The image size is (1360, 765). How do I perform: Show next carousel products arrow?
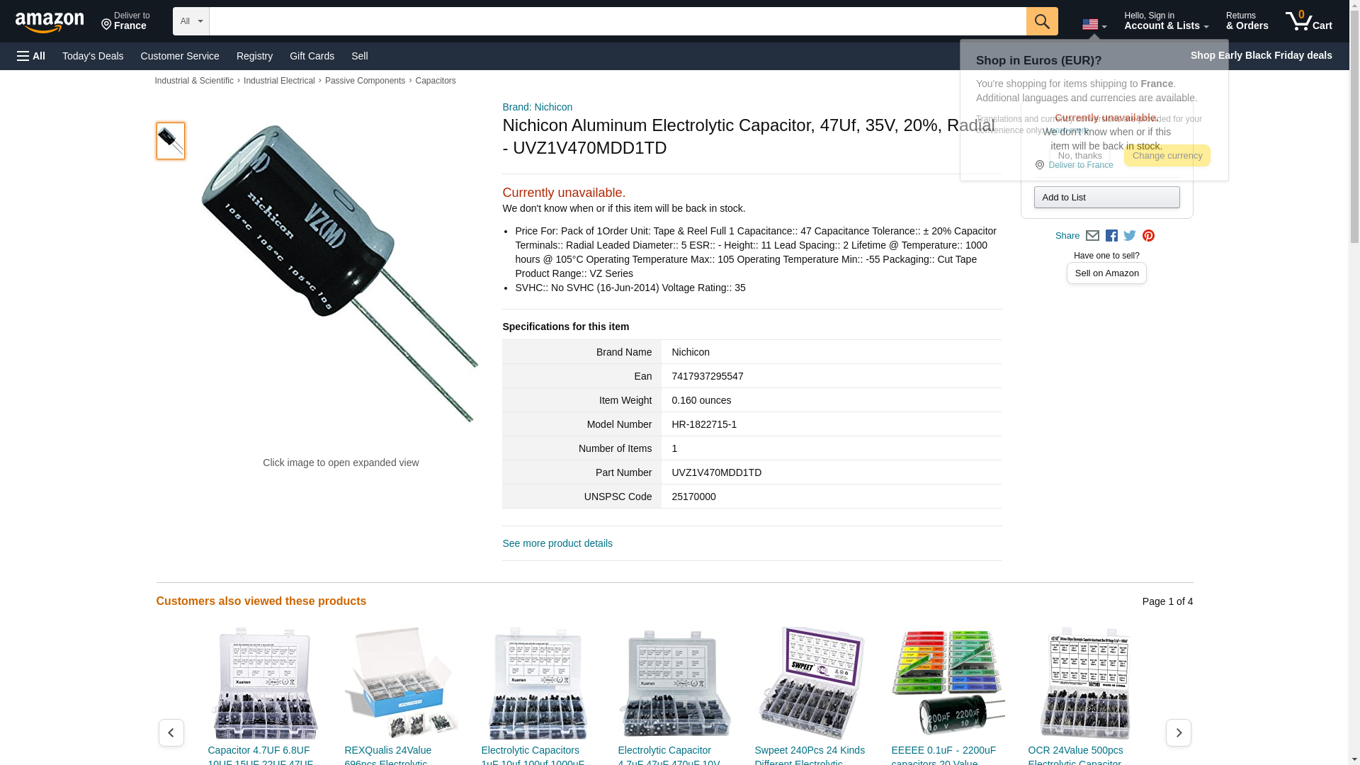(x=1179, y=732)
